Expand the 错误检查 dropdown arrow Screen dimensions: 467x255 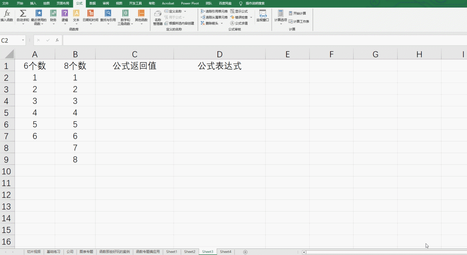pyautogui.click(x=251, y=17)
